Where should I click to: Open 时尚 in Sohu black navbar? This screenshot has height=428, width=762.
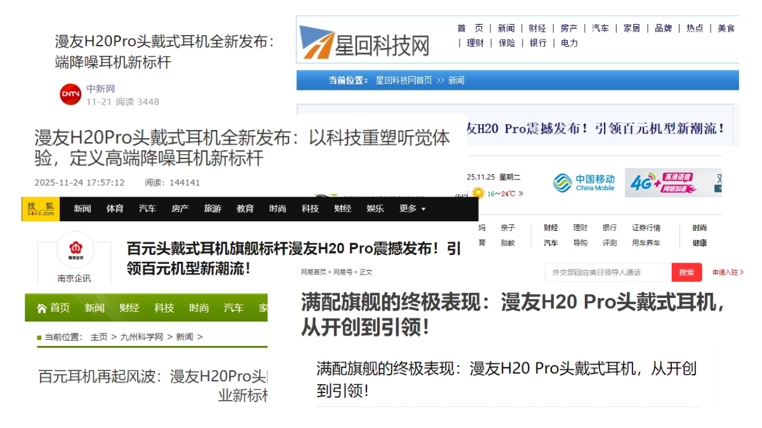point(277,209)
